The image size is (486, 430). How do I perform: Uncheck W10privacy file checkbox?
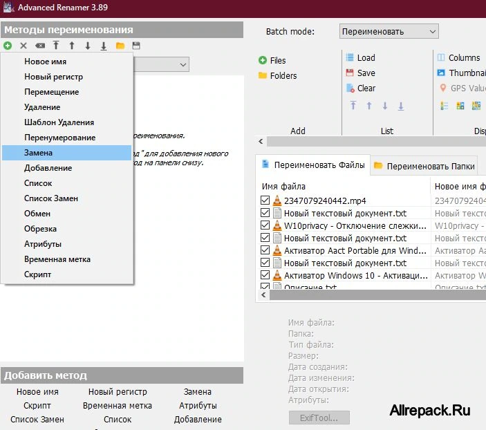point(265,225)
